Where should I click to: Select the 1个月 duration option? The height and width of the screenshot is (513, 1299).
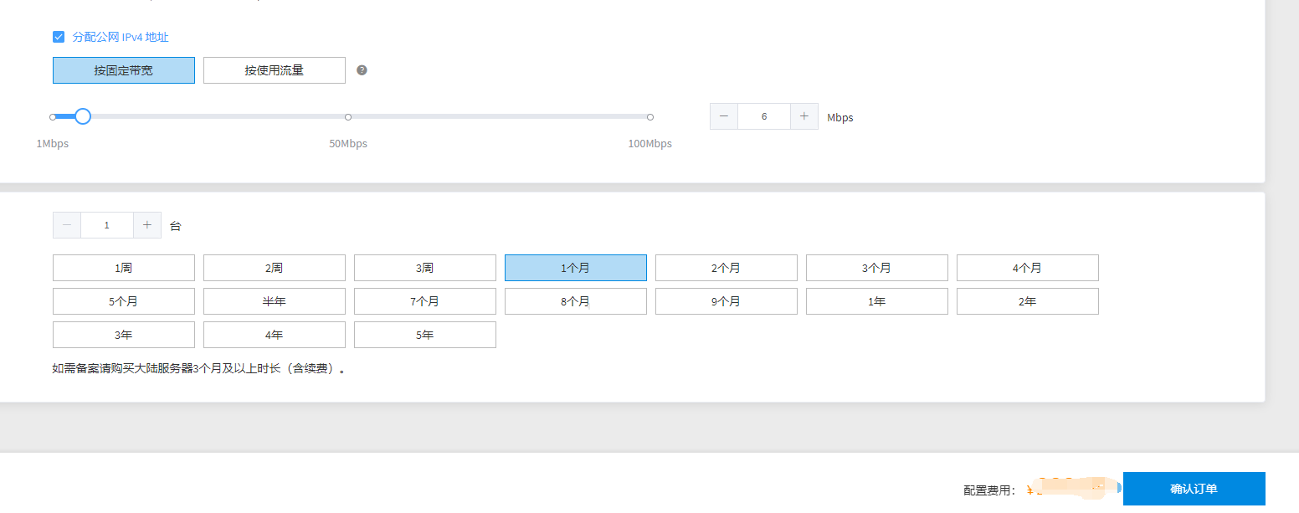coord(576,268)
